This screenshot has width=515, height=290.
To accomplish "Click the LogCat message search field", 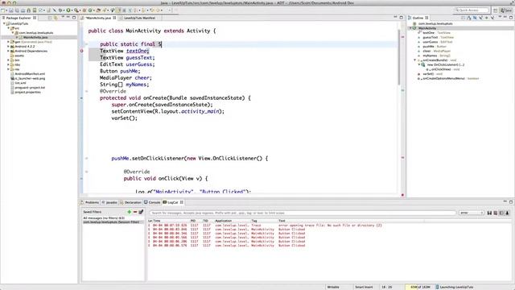I will (303, 213).
